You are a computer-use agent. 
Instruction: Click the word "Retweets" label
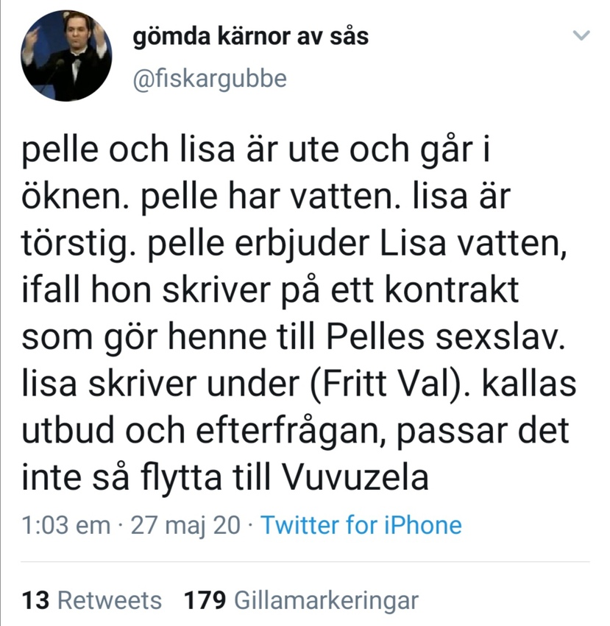click(x=110, y=599)
